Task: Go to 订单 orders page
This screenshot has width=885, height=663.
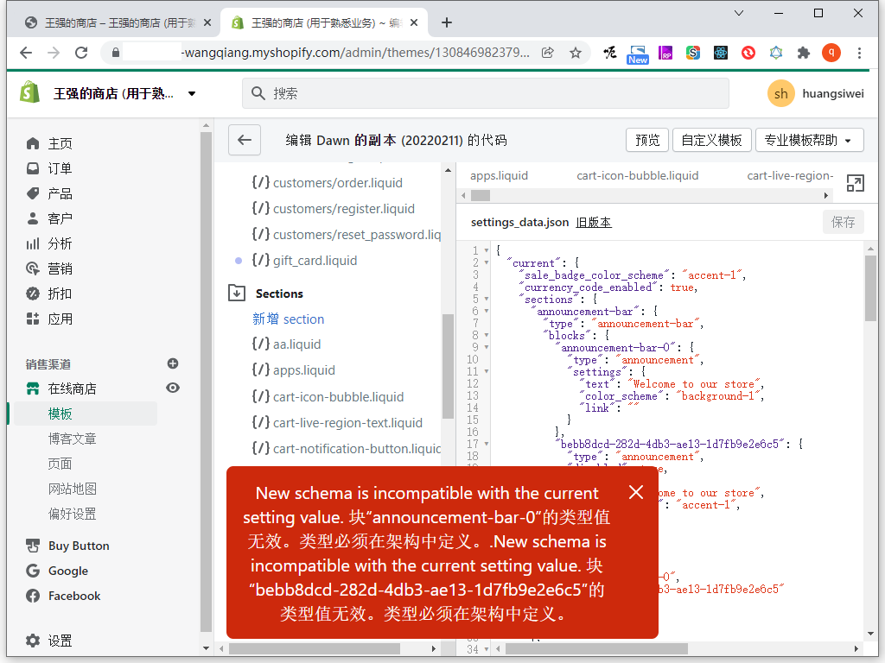Action: coord(60,168)
